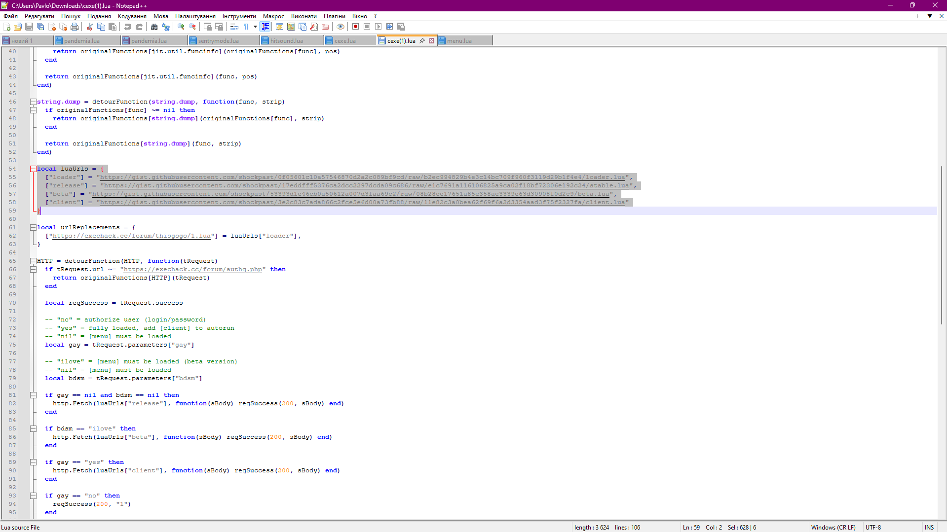
Task: Click the loader.lua gist URL on line 55
Action: click(x=363, y=177)
